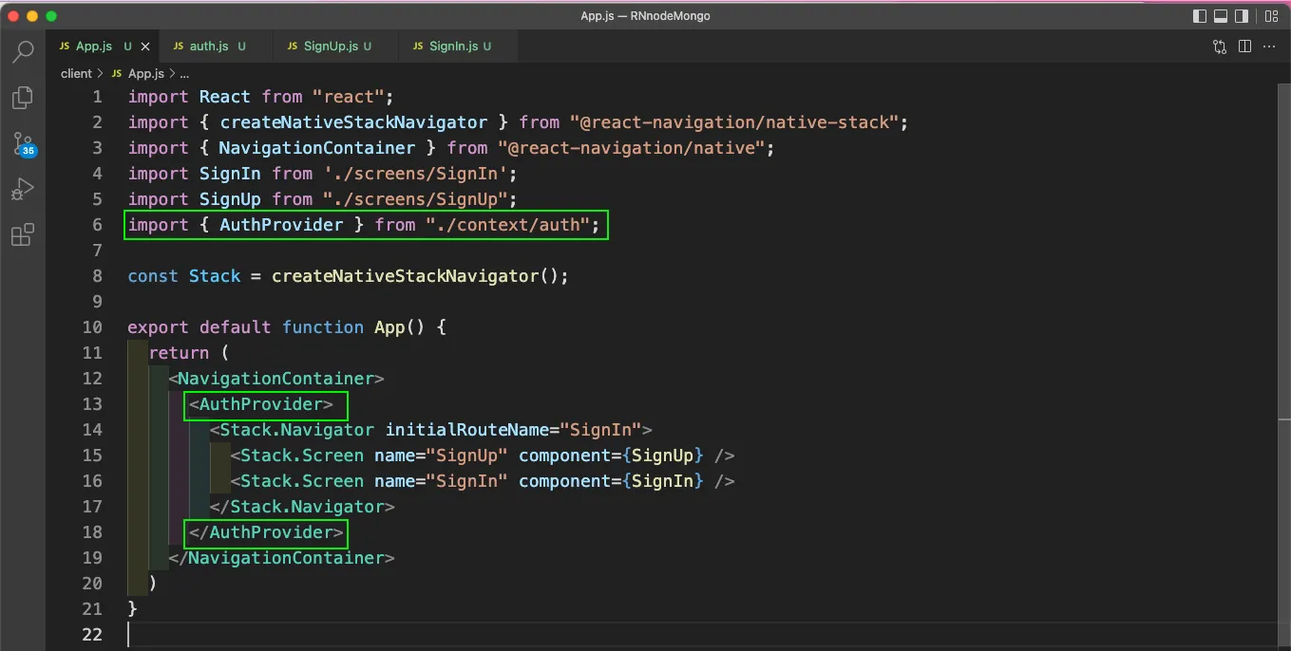Click component={SignUp} on line 15
This screenshot has width=1291, height=651.
coord(612,456)
